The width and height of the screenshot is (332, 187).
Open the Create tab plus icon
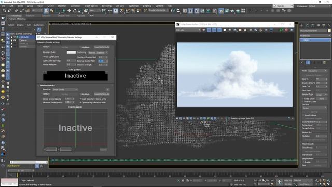point(301,25)
